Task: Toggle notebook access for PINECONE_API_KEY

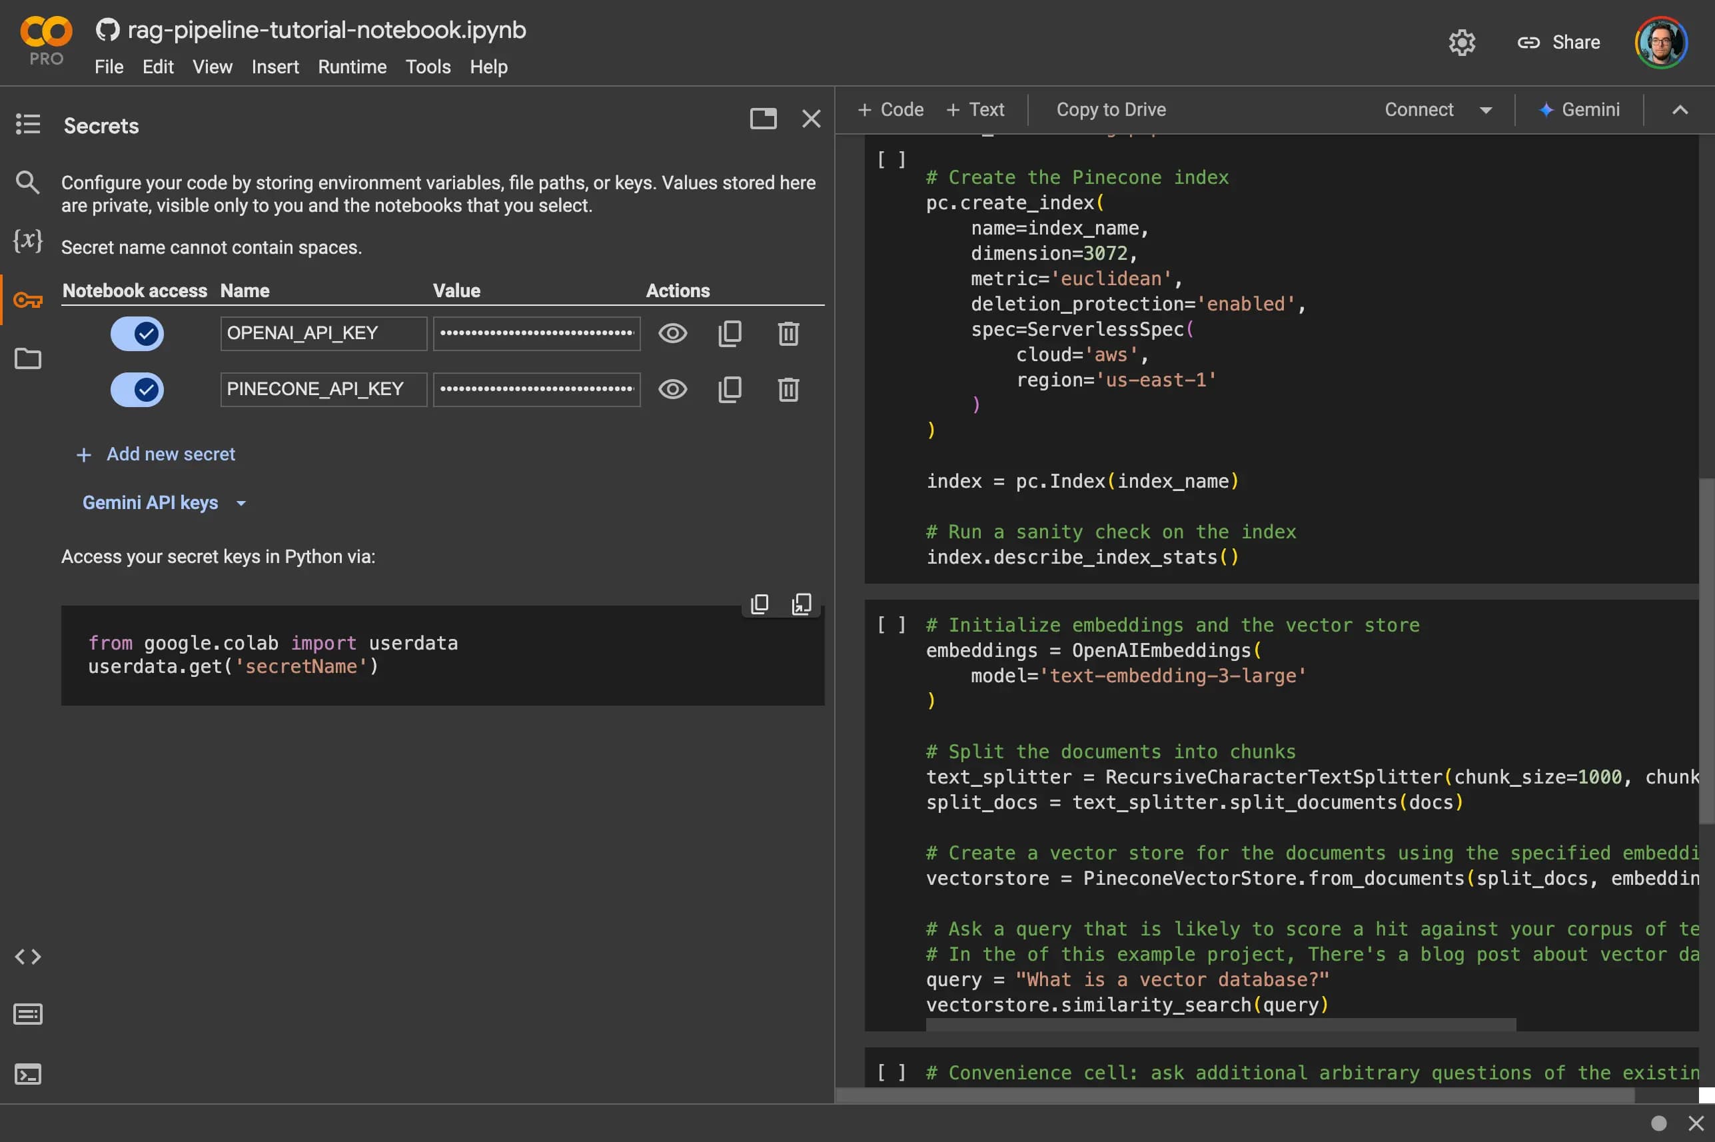Action: coord(137,390)
